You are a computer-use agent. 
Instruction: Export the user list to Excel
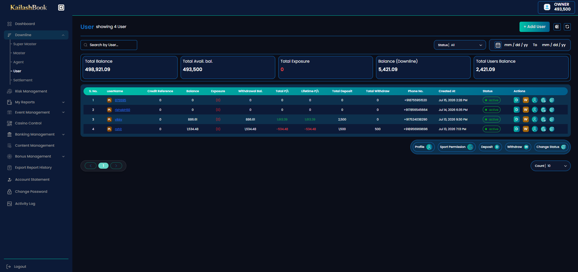(557, 27)
